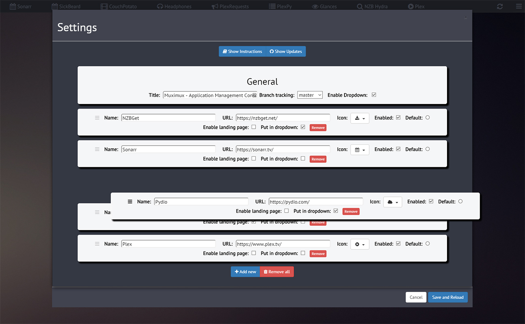Click Cancel button
The height and width of the screenshot is (324, 525).
coord(416,297)
